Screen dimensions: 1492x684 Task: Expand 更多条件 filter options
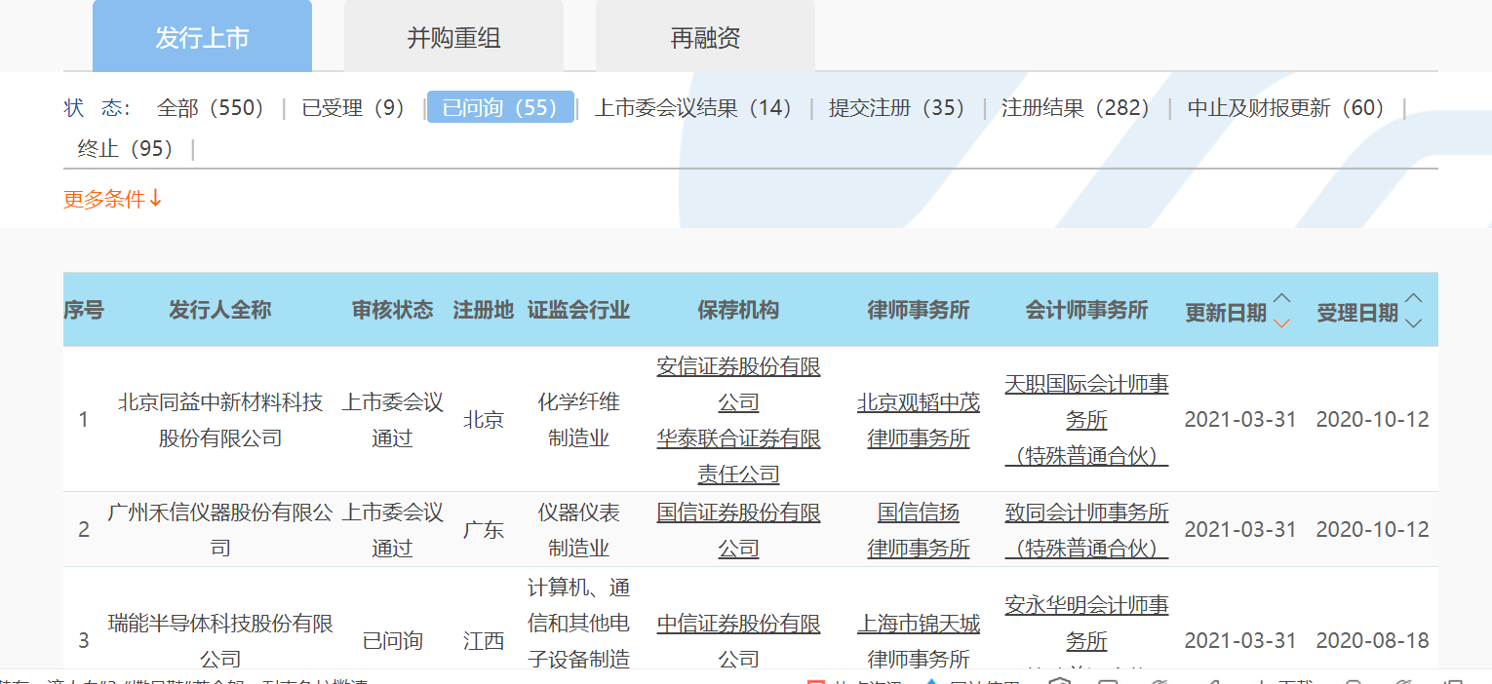(x=113, y=199)
